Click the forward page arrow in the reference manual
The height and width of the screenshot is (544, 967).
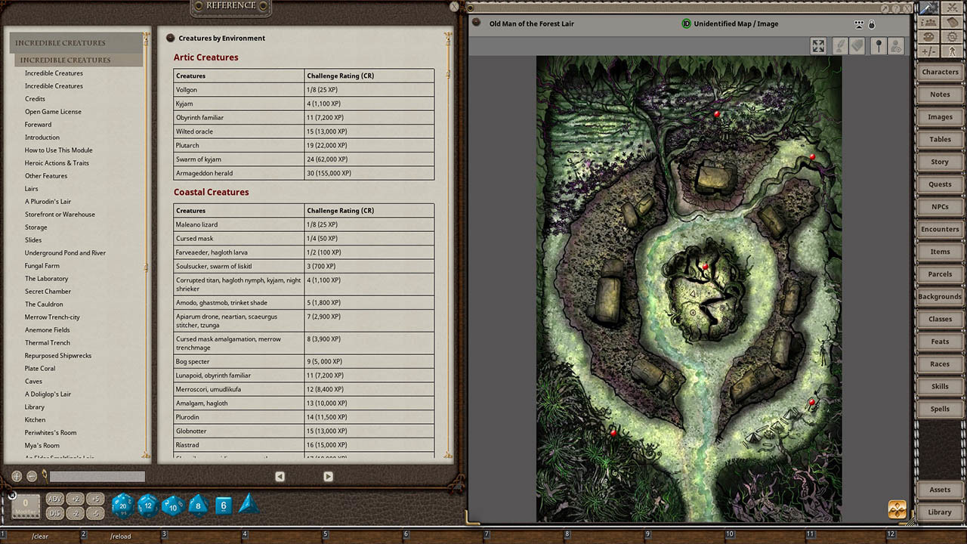(328, 476)
